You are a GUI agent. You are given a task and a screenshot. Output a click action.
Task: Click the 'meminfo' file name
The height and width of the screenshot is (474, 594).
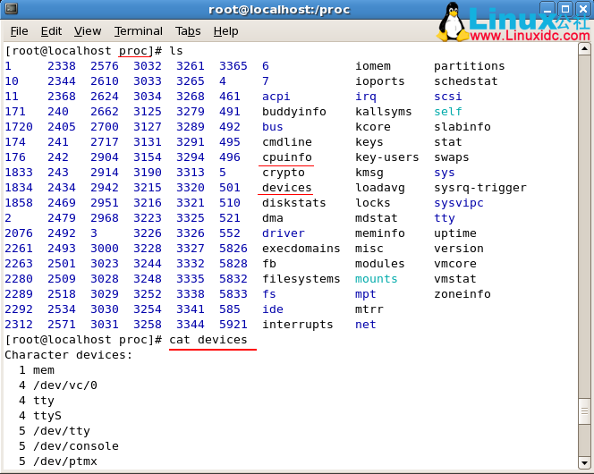click(380, 233)
